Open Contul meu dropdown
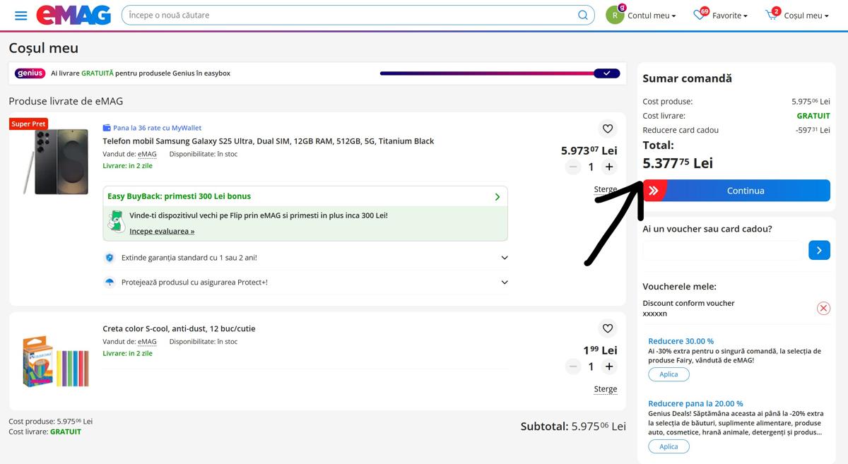This screenshot has height=464, width=848. pyautogui.click(x=652, y=16)
